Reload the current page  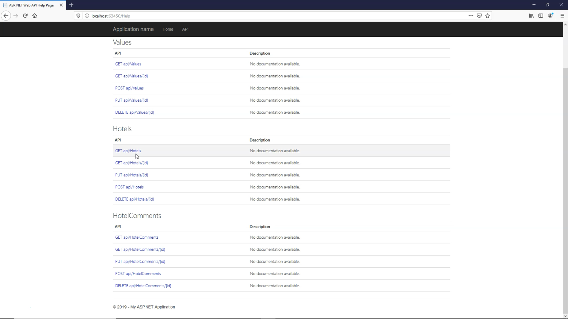click(25, 16)
